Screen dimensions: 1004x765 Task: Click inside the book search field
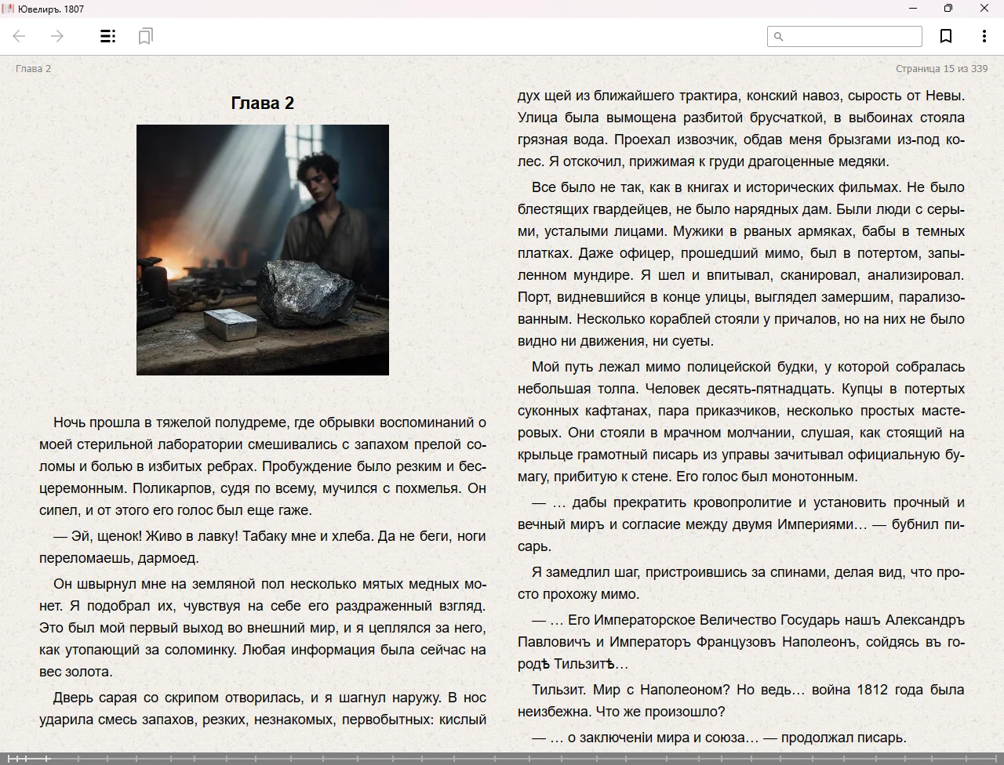pyautogui.click(x=852, y=36)
